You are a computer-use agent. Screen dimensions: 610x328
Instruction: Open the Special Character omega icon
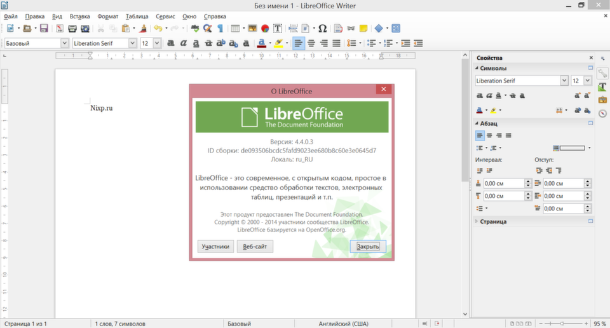(x=322, y=29)
